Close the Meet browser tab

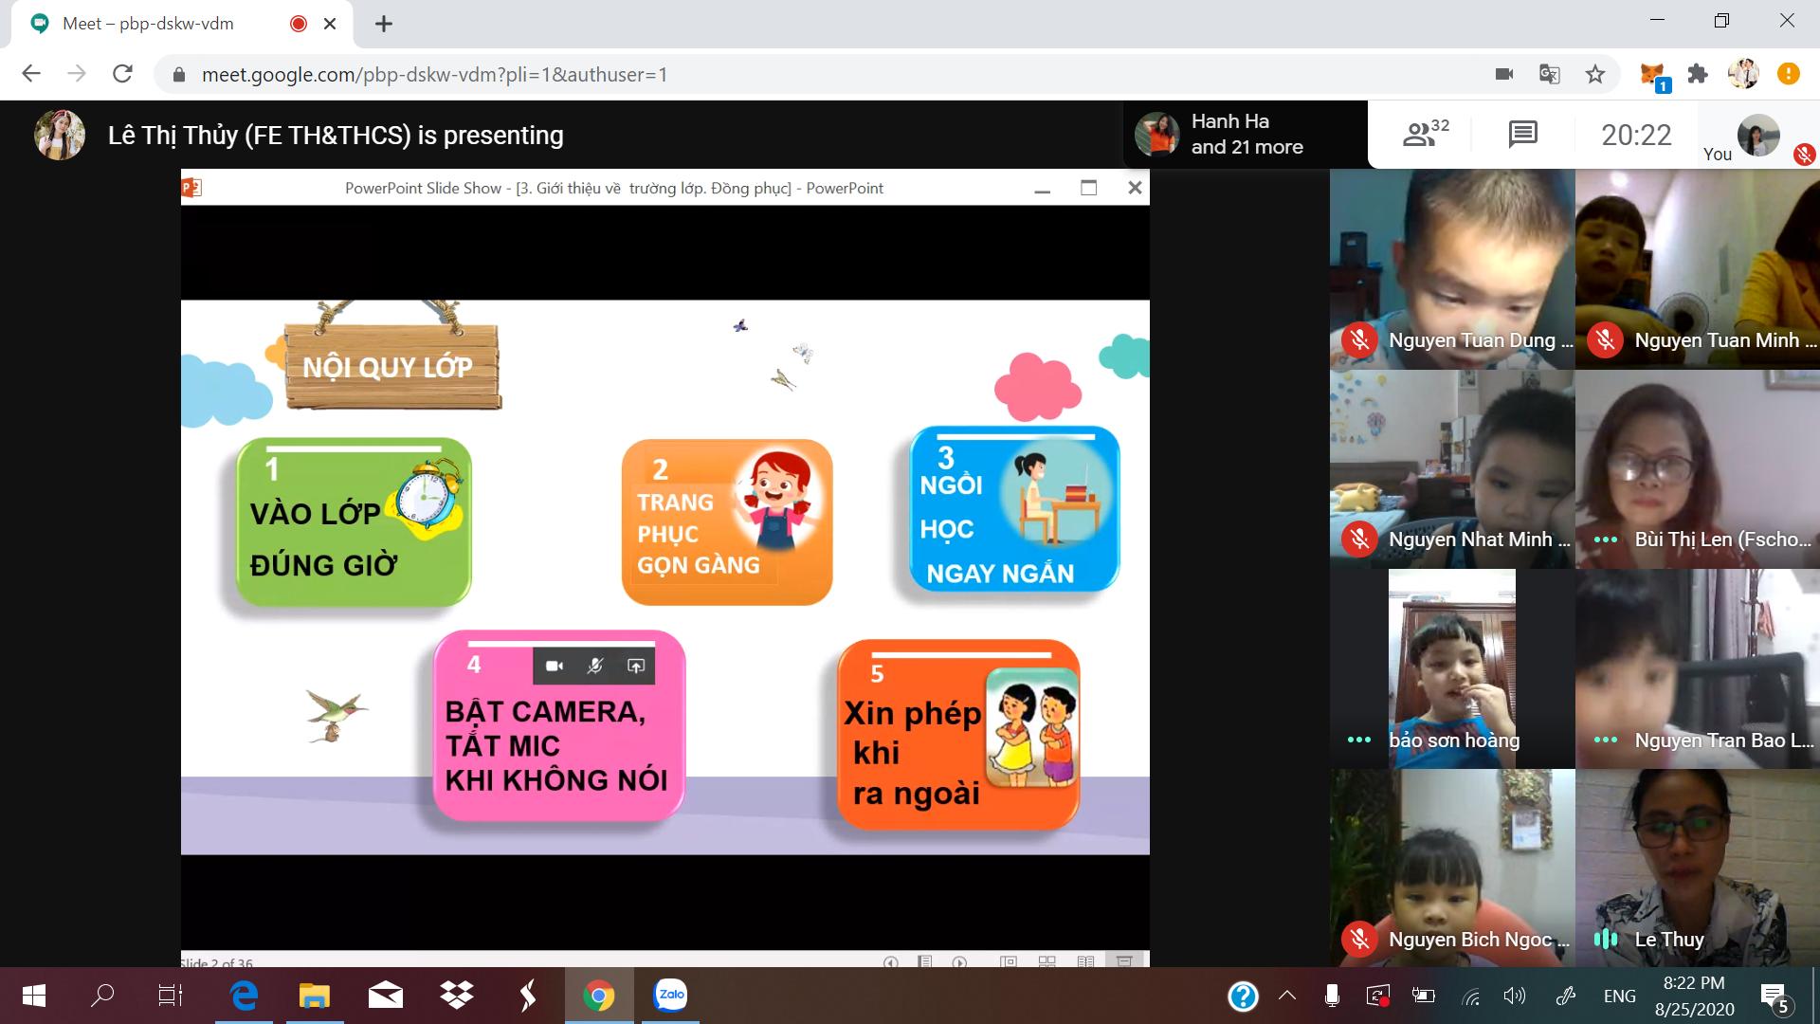click(330, 24)
